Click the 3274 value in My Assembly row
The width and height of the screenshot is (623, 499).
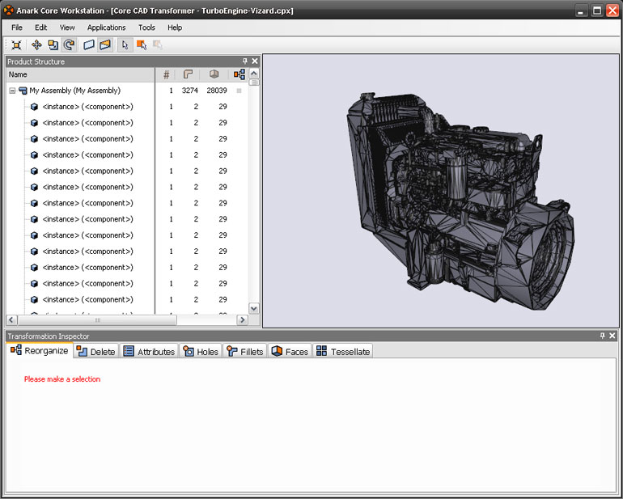pyautogui.click(x=190, y=91)
